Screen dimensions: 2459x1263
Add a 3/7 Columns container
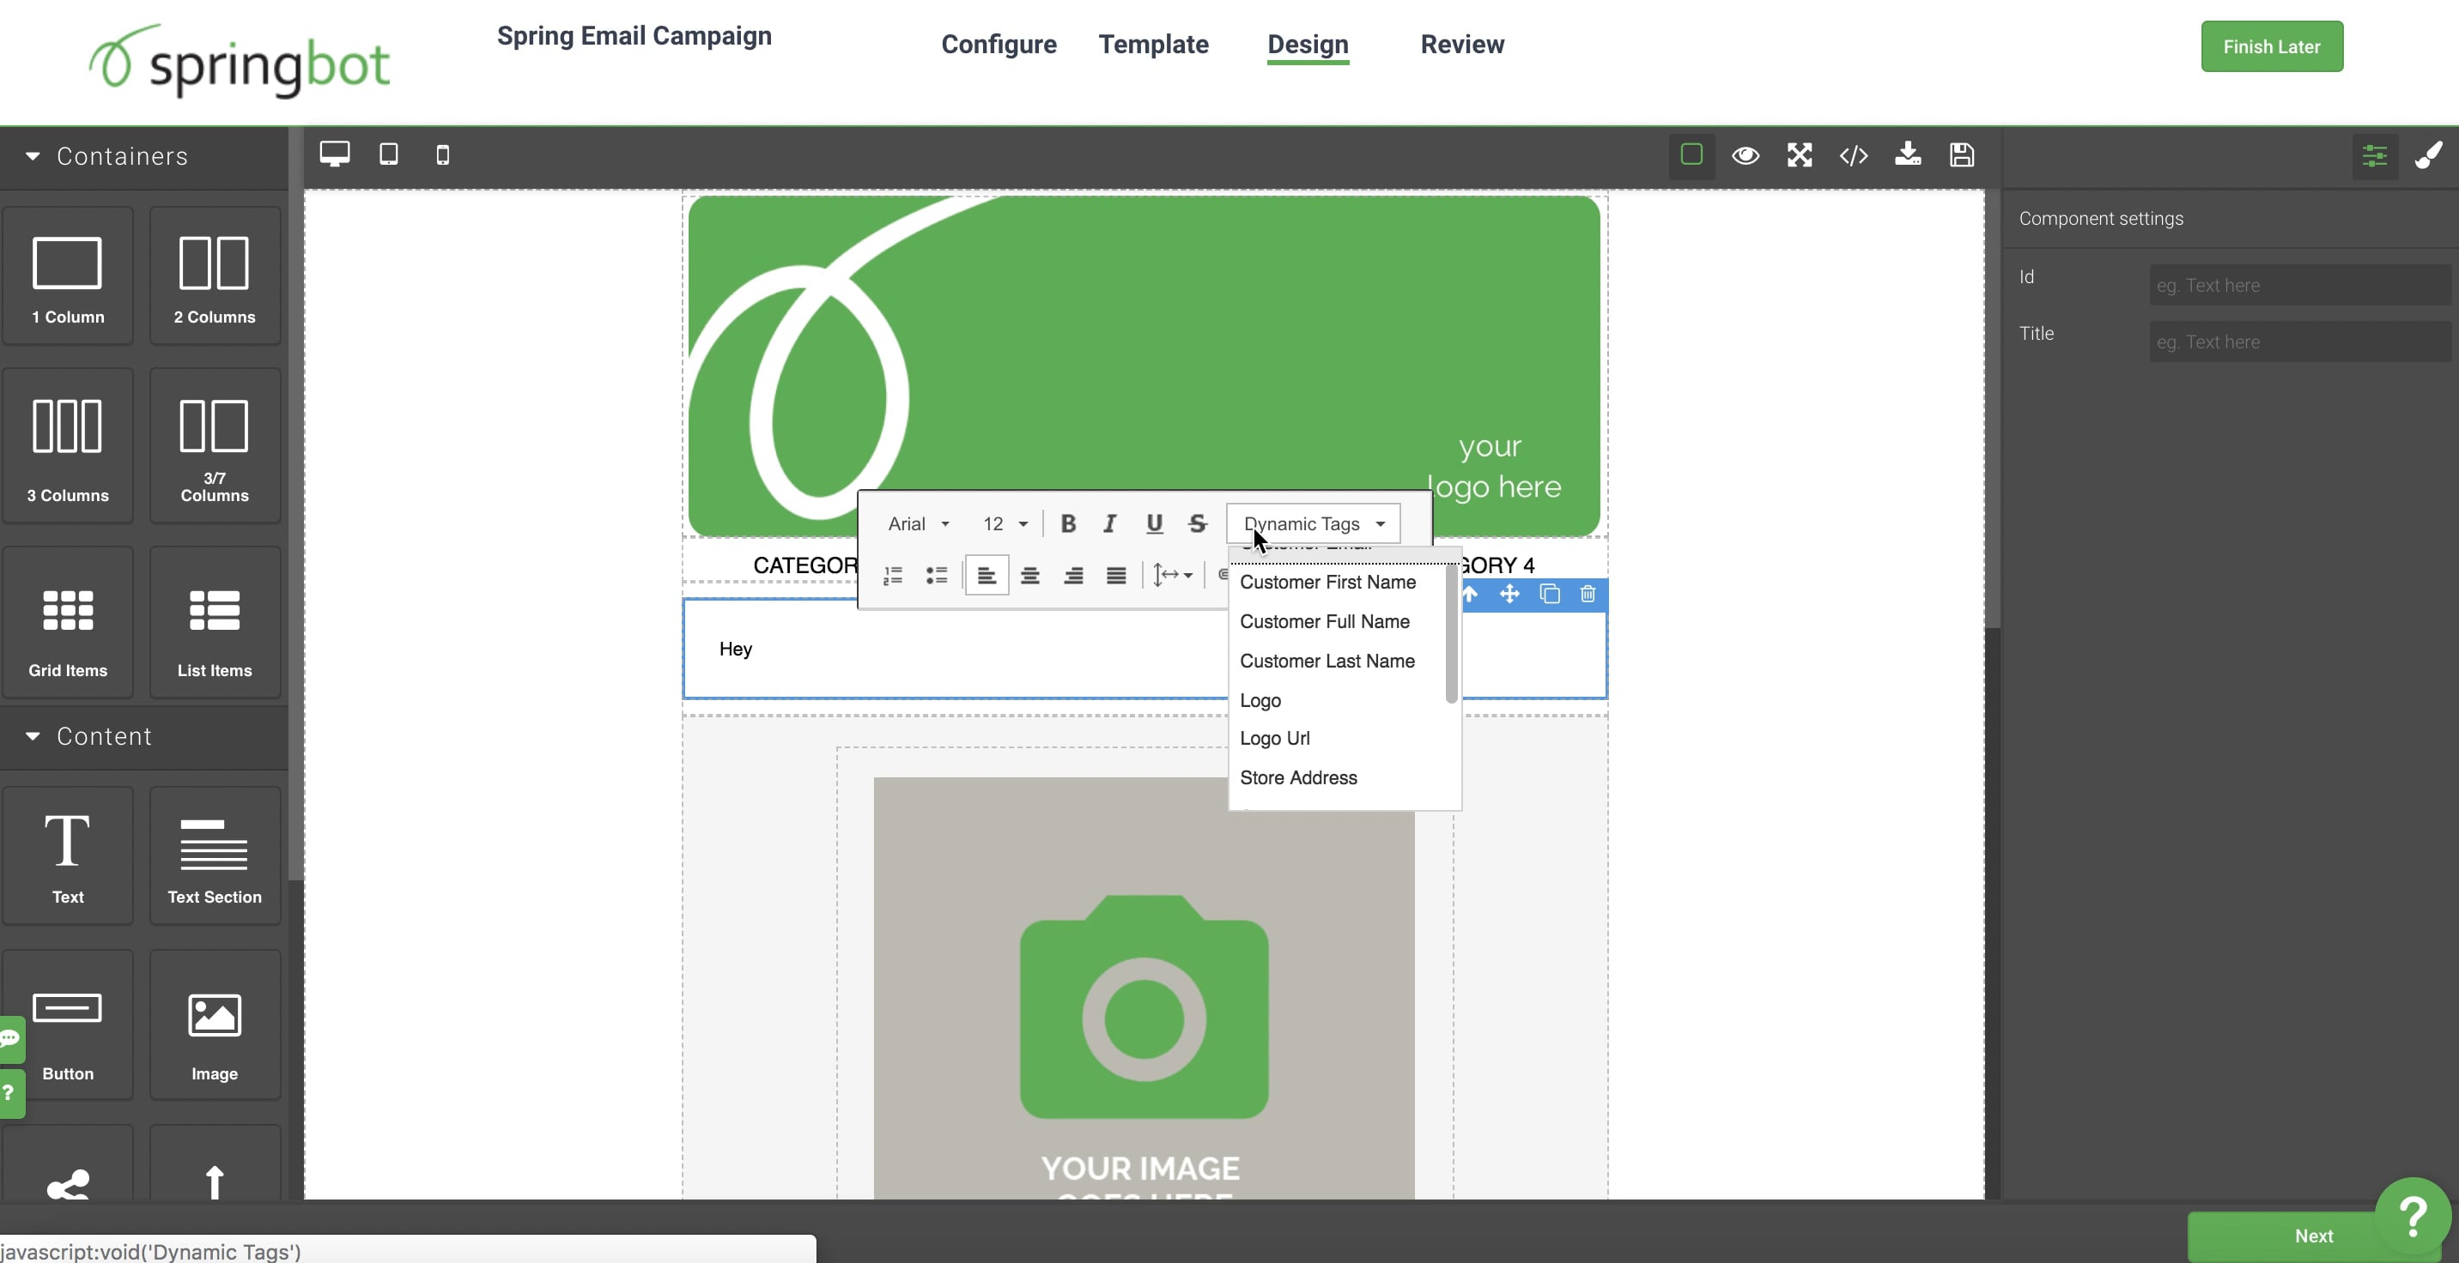(215, 445)
